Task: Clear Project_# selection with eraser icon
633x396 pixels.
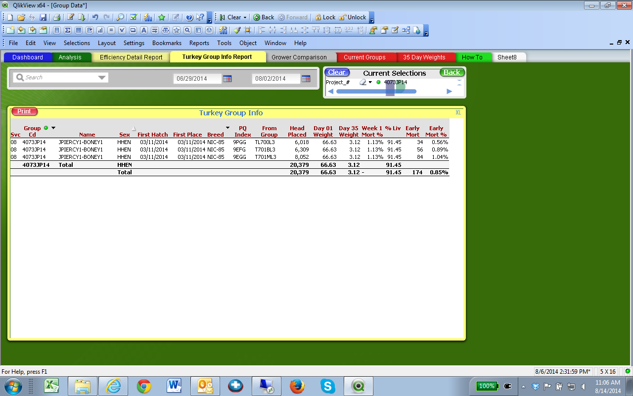Action: point(362,82)
